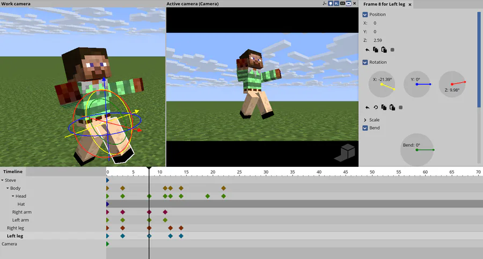Edit the position Y value field
This screenshot has height=259, width=483.
[375, 32]
